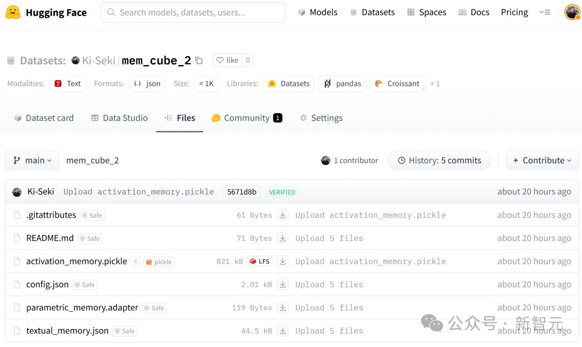The width and height of the screenshot is (582, 347).
Task: Click the pandas library tag
Action: coord(342,84)
